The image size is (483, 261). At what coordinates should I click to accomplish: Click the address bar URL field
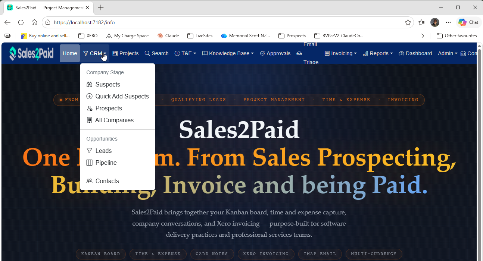(228, 22)
